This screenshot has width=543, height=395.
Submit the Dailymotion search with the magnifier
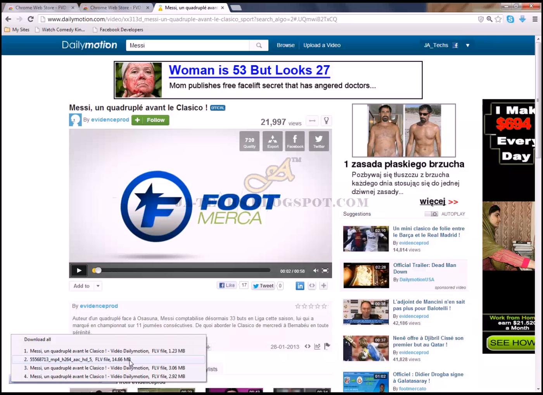coord(259,45)
